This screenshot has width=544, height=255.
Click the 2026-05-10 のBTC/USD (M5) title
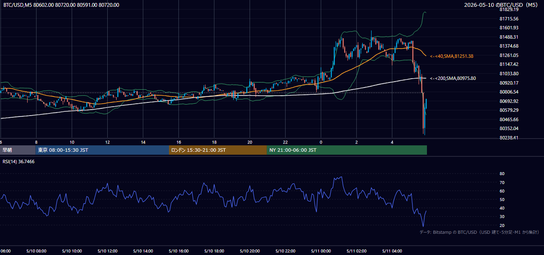[x=501, y=5]
